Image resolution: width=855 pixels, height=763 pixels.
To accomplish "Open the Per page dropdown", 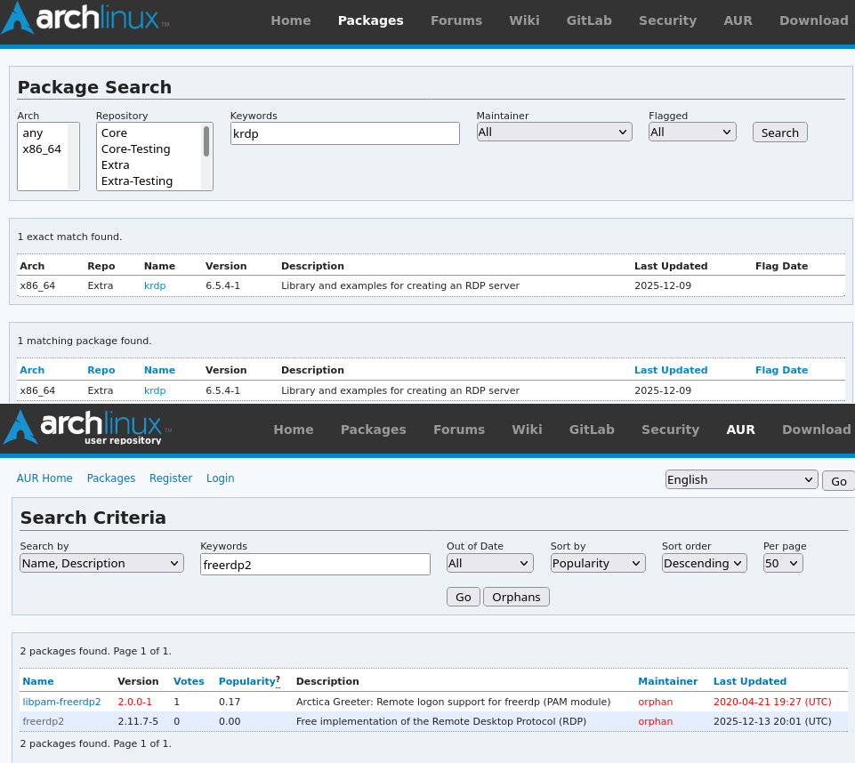I will tap(783, 564).
